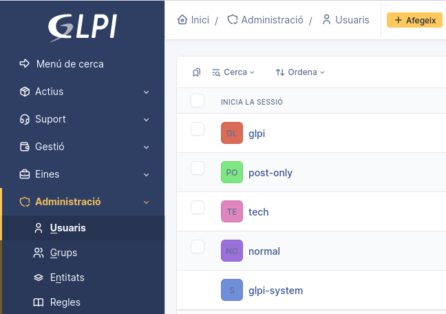Check the box for user normal
This screenshot has width=446, height=314.
point(198,247)
